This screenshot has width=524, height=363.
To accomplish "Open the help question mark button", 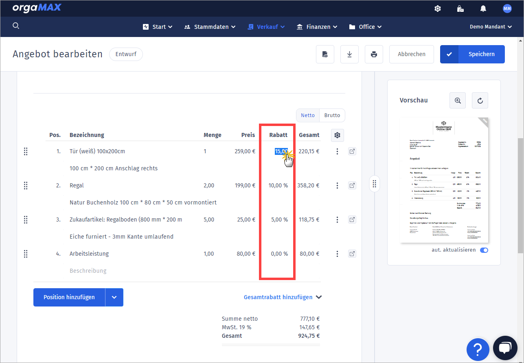I will 478,349.
